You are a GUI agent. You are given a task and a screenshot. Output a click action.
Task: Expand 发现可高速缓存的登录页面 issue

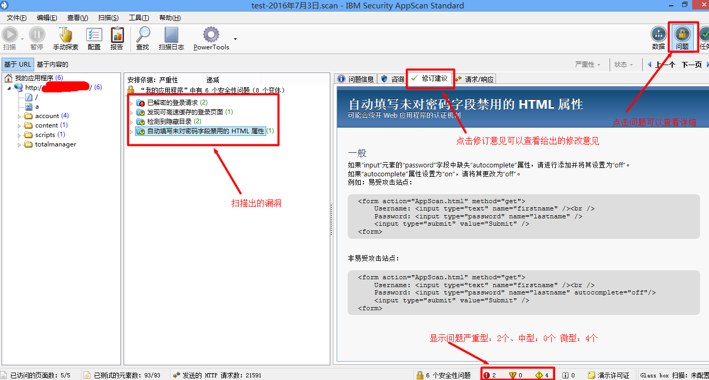(x=131, y=112)
